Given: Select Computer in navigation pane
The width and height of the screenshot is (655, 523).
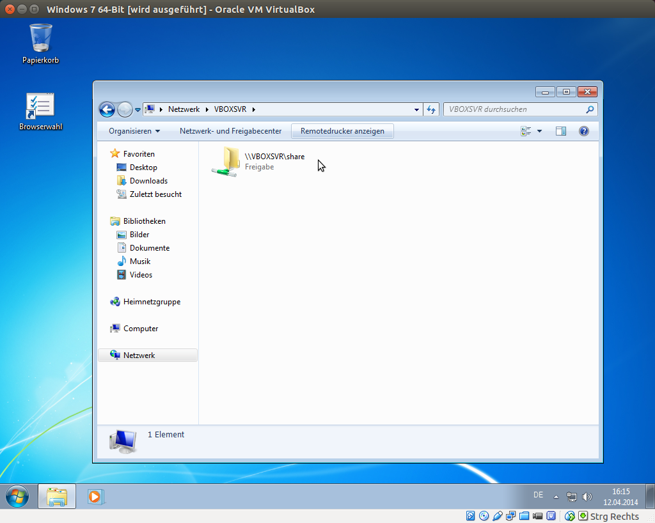Looking at the screenshot, I should click(x=141, y=329).
